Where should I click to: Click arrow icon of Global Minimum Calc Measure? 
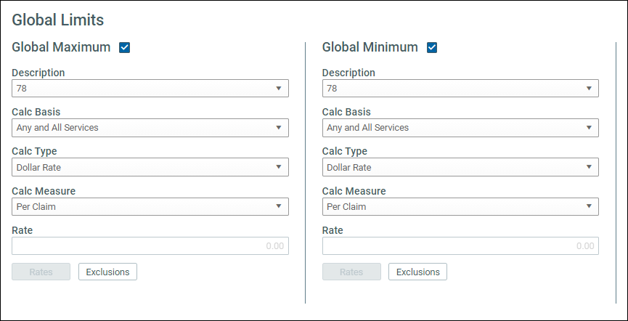tap(589, 206)
